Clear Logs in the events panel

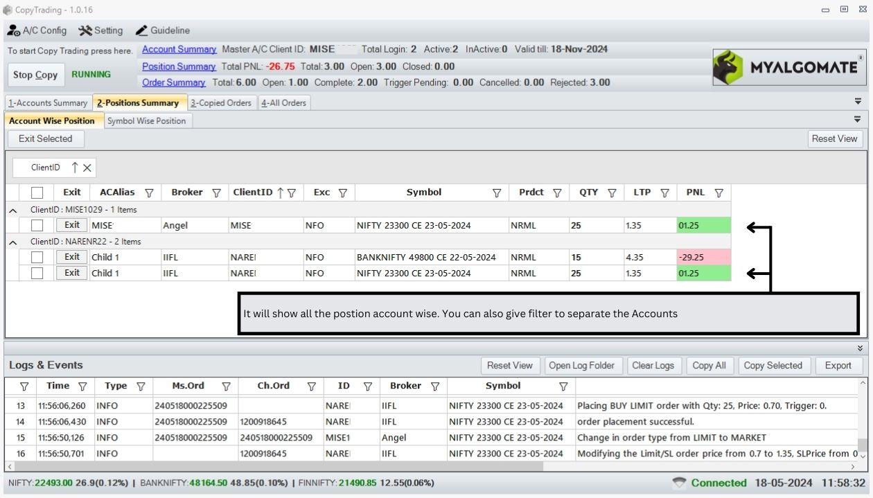pos(653,366)
